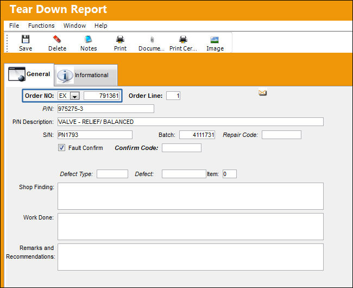The width and height of the screenshot is (353, 288).
Task: Click the Save label in toolbar
Action: coord(26,48)
